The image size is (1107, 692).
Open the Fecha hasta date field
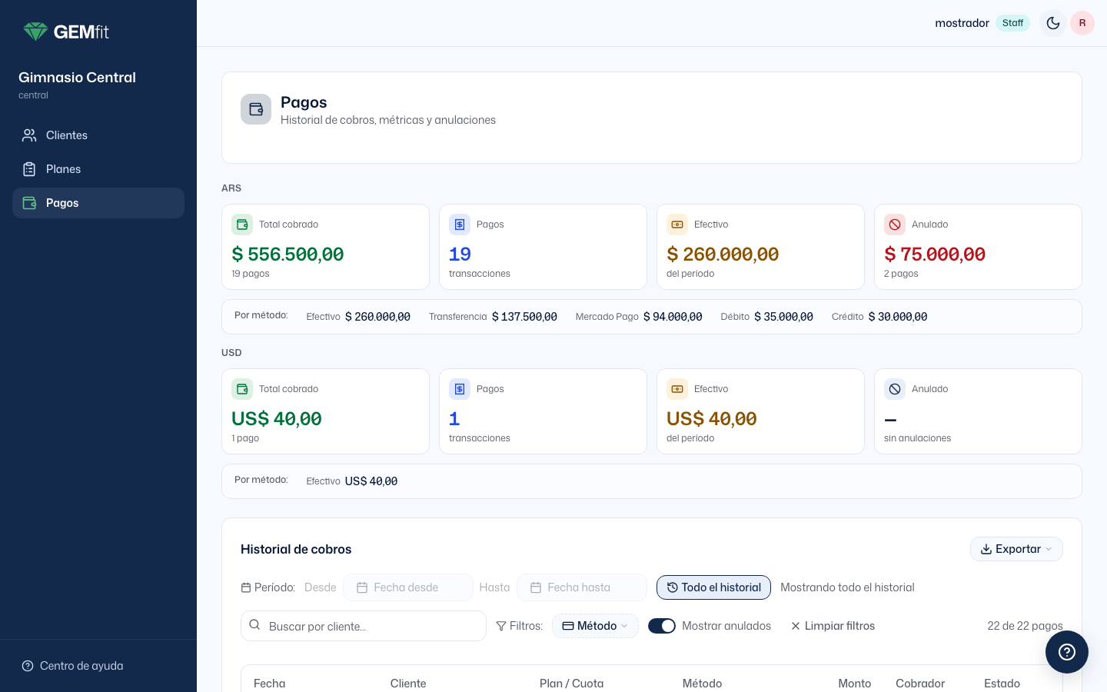[582, 587]
